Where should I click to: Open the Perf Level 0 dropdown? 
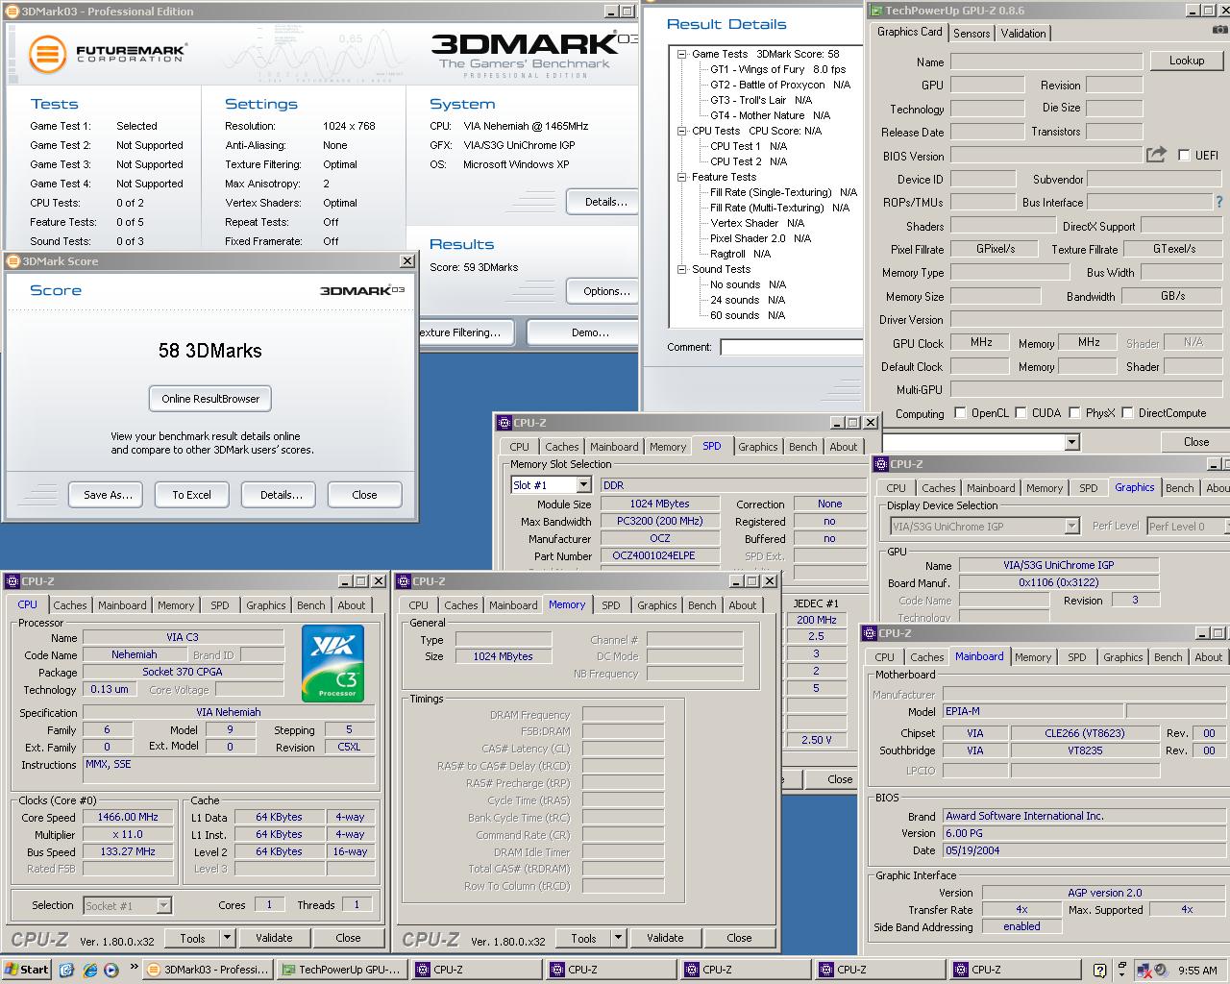(1227, 526)
